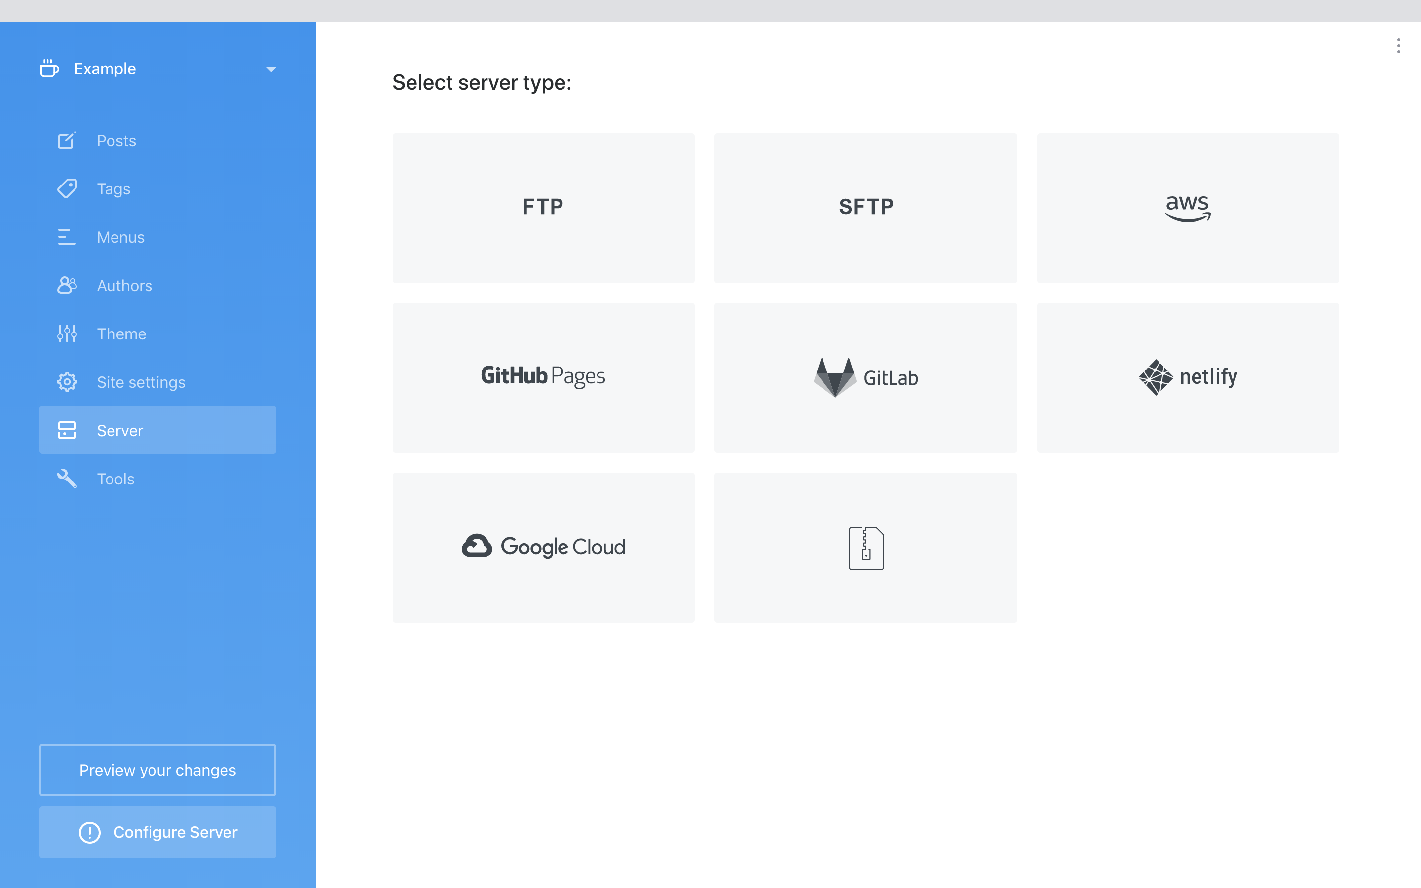Navigate to Site settings
The image size is (1421, 888).
coord(141,382)
